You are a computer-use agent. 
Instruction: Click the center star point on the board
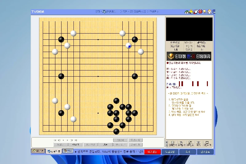tap(98, 76)
